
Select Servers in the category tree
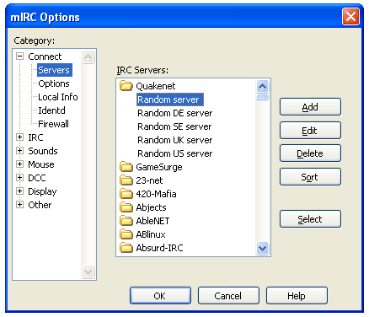(55, 70)
